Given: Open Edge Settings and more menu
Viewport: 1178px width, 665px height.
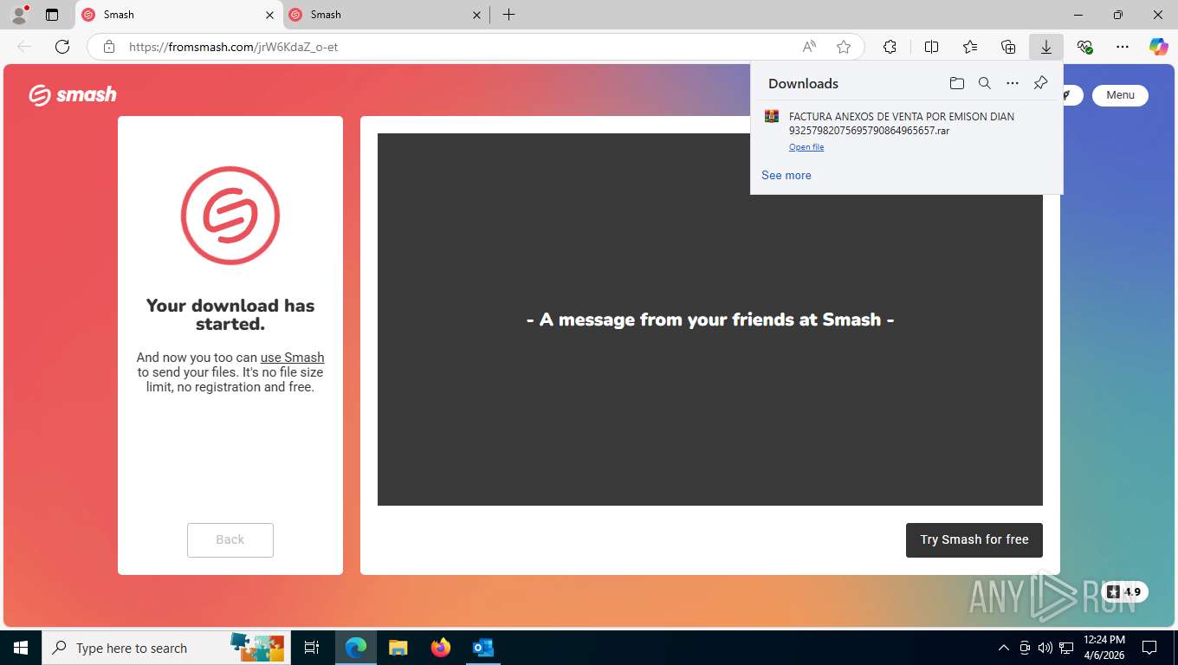Looking at the screenshot, I should coord(1123,47).
